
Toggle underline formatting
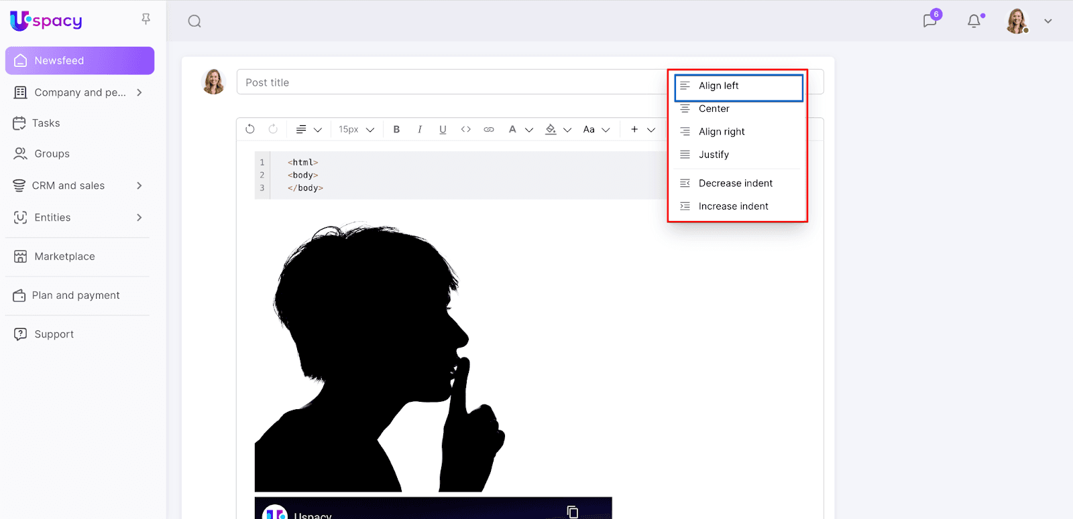[x=443, y=129]
